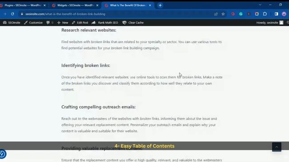289x162 pixels.
Task: Open a new browser tab
Action: pyautogui.click(x=160, y=5)
